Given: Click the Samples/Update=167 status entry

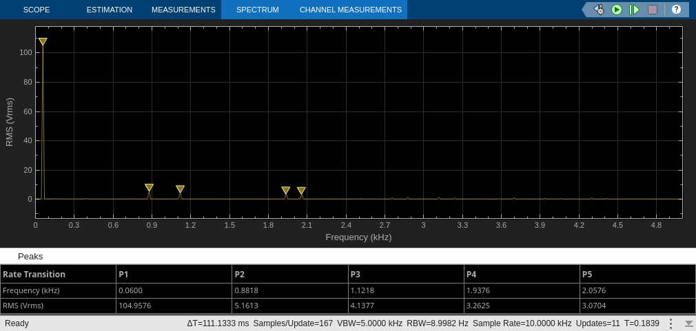Looking at the screenshot, I should 293,323.
